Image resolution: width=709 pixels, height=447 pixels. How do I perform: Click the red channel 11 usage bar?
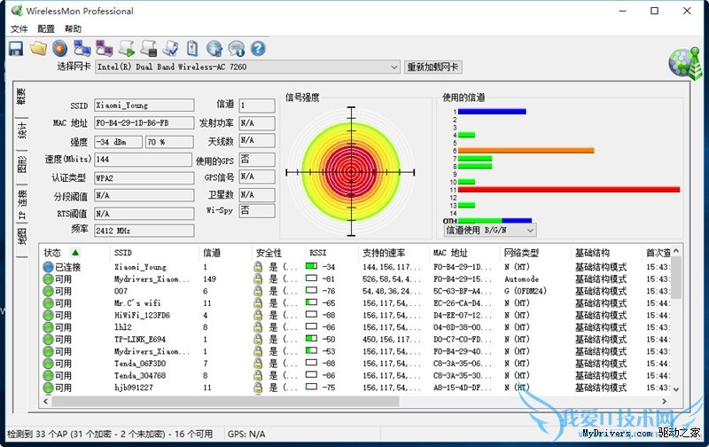(x=567, y=189)
